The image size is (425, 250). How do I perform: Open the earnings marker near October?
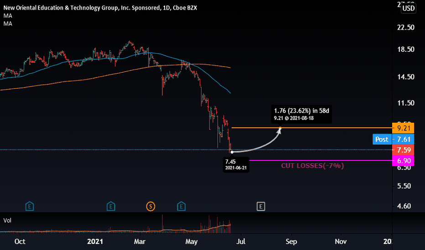(x=30, y=206)
